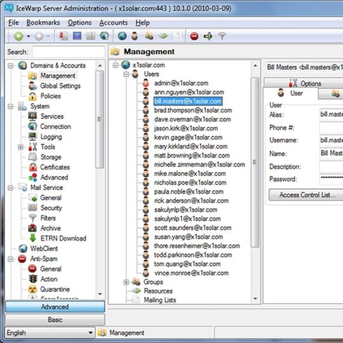Screen dimensions: 343x343
Task: Select user admin@x1solar.com
Action: [x=181, y=83]
